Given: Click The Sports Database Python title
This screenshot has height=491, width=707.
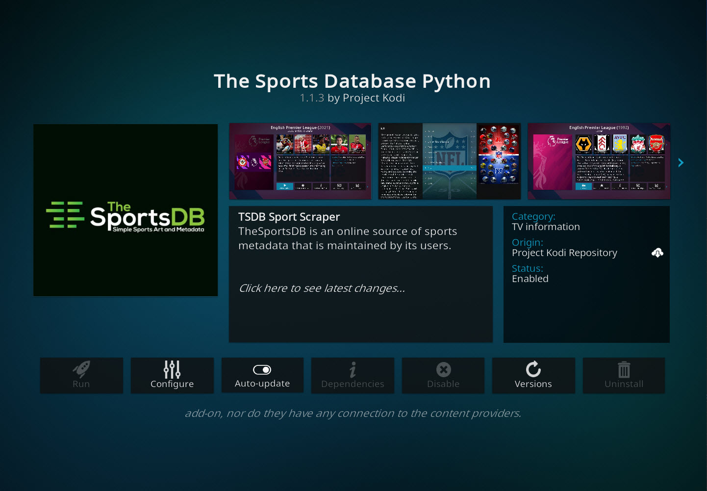Looking at the screenshot, I should [353, 81].
